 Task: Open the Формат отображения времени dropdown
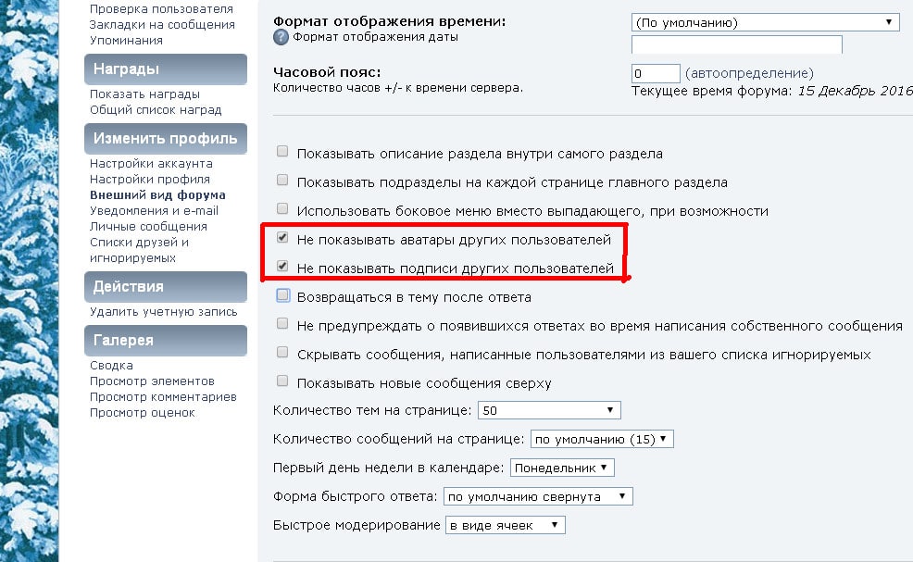[x=765, y=23]
